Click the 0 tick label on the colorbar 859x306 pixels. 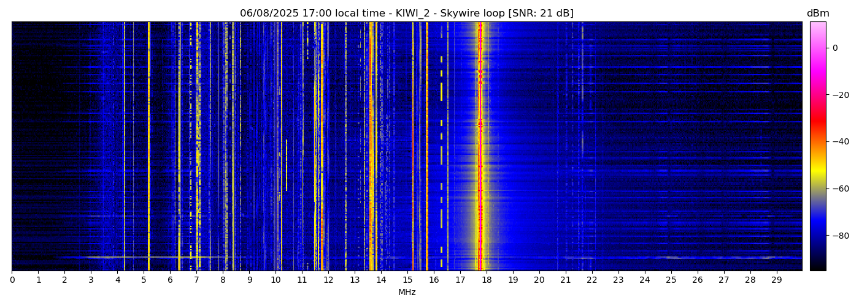coord(835,48)
